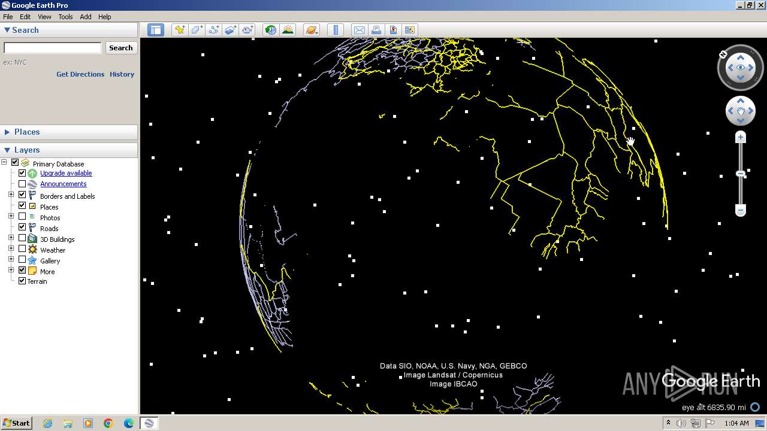Select the Ruler tool
767x431 pixels.
pos(336,30)
